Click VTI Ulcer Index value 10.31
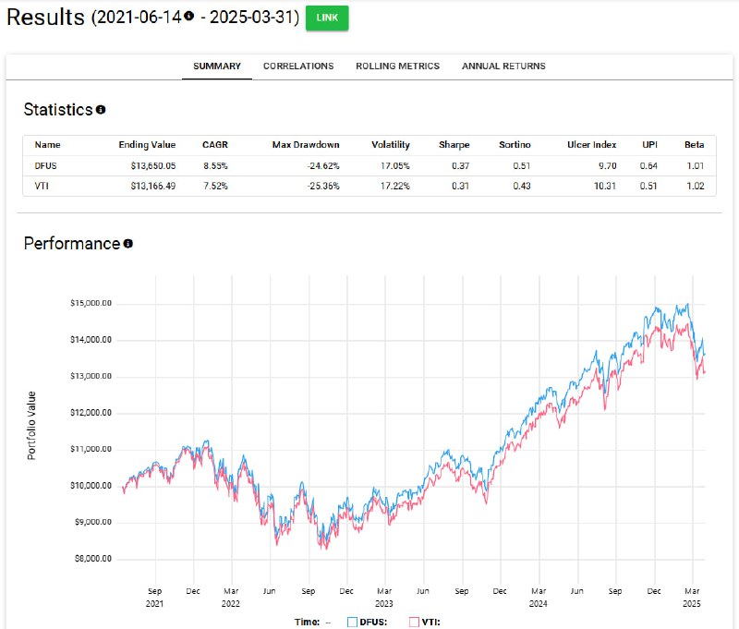 pos(605,186)
